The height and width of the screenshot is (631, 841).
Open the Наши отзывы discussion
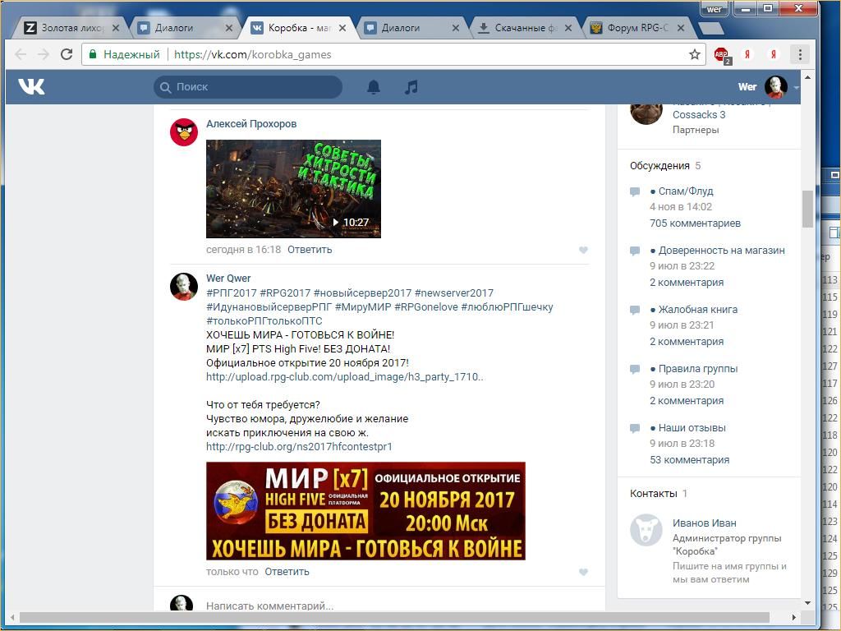(692, 427)
